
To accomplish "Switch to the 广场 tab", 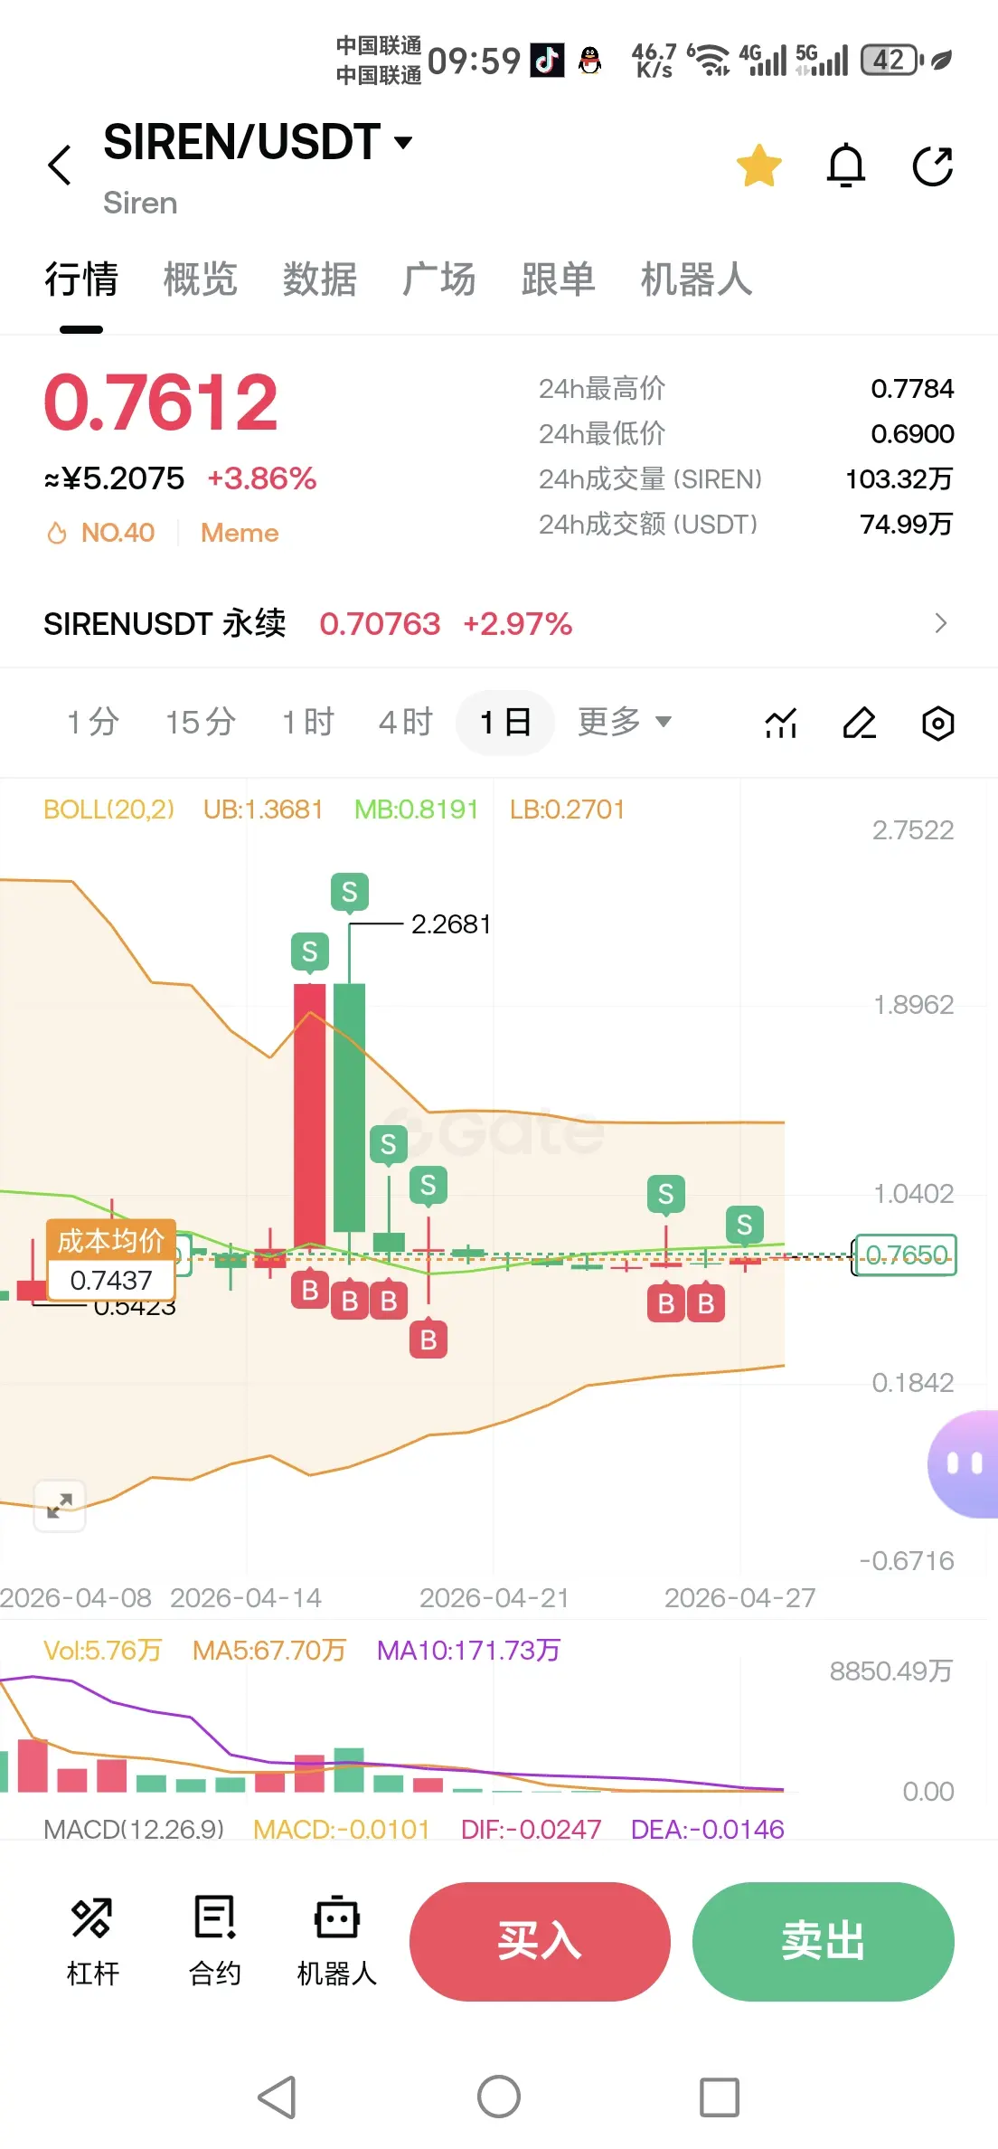I will pos(438,279).
